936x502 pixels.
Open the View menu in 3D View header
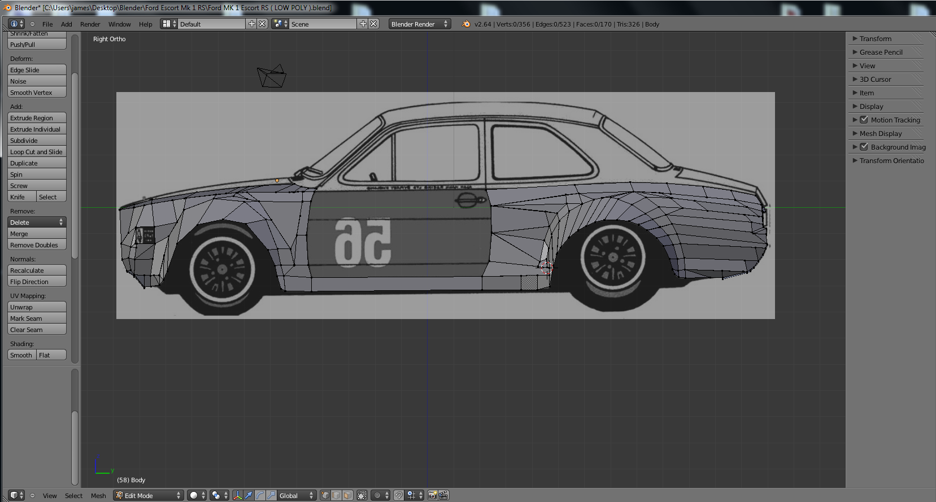click(x=50, y=496)
